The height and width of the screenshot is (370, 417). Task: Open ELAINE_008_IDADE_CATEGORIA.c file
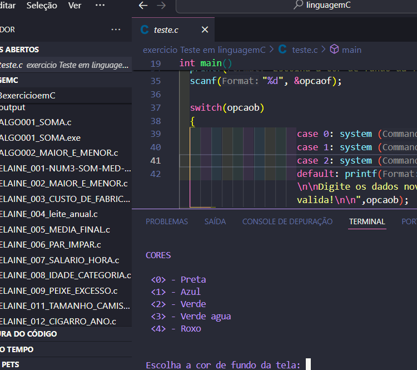(66, 275)
